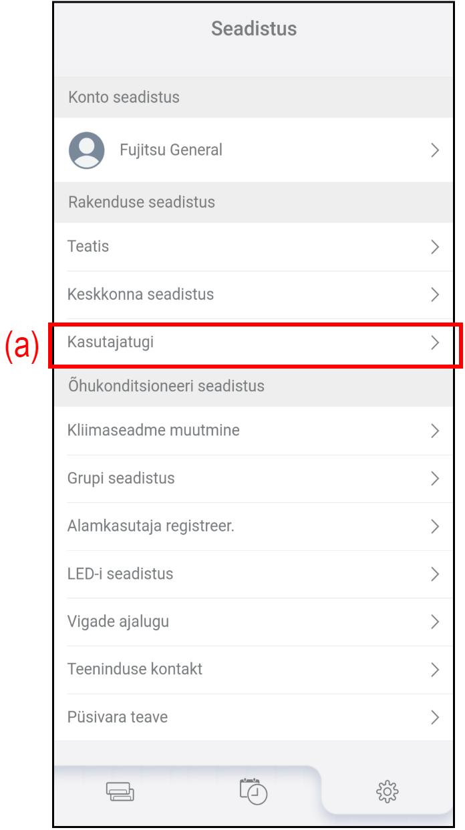Select the settings gear tab icon
465x830 pixels.
387,792
